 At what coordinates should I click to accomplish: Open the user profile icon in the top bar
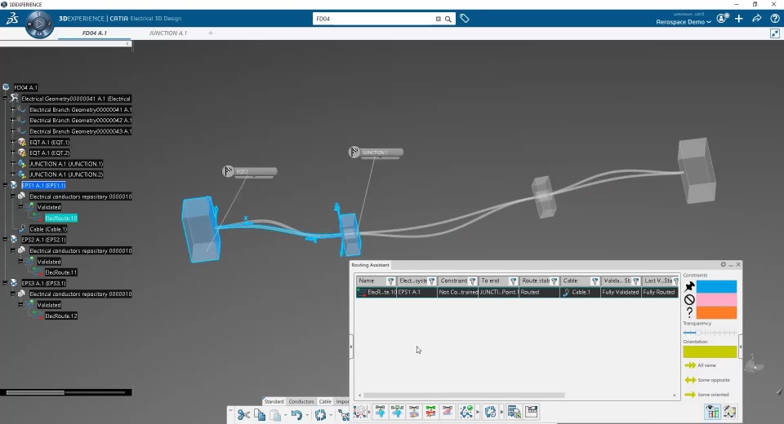(721, 19)
